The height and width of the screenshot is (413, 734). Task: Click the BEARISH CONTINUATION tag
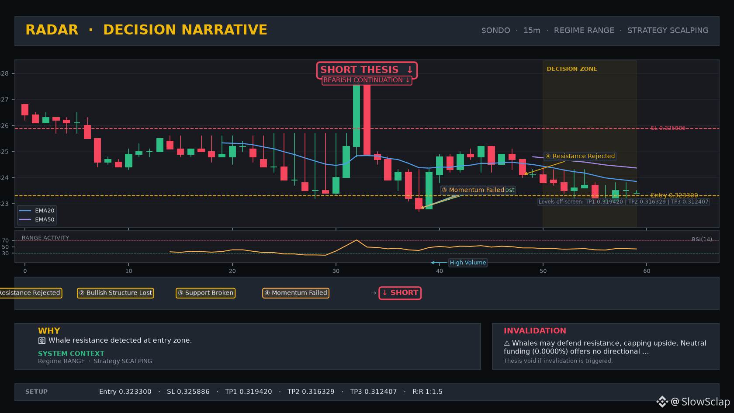point(367,80)
